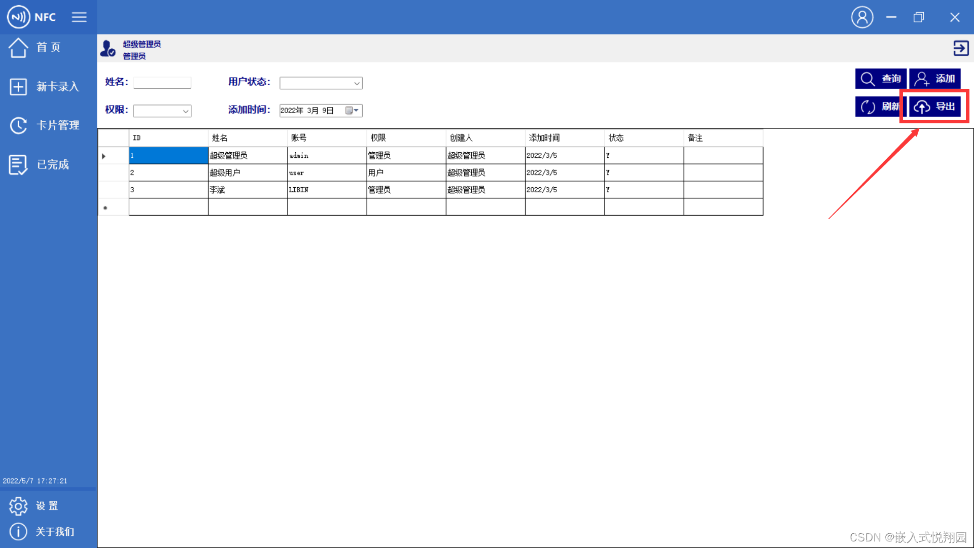The width and height of the screenshot is (974, 548).
Task: Click the super administrator avatar icon
Action: (x=108, y=49)
